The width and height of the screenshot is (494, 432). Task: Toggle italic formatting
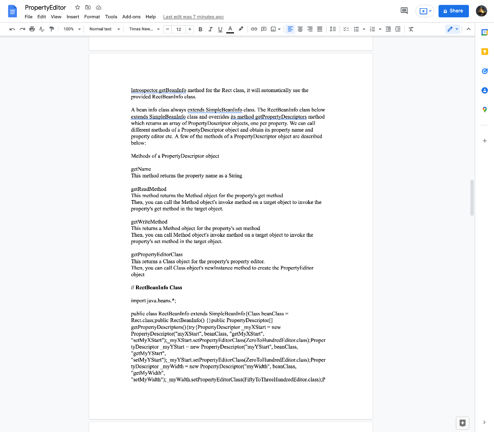tap(210, 29)
